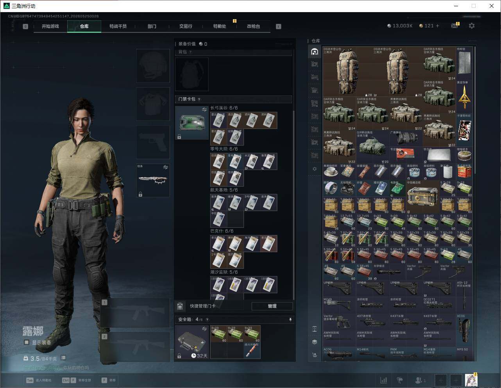The height and width of the screenshot is (388, 501).
Task: Select the empty backpack slot
Action: (191, 74)
